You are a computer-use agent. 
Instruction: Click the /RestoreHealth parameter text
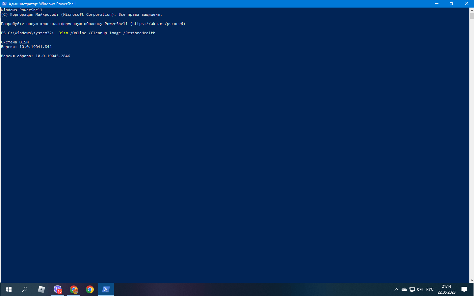click(139, 33)
